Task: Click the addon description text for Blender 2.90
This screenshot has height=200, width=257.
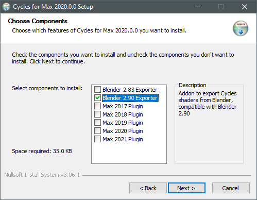Action: coord(208,104)
